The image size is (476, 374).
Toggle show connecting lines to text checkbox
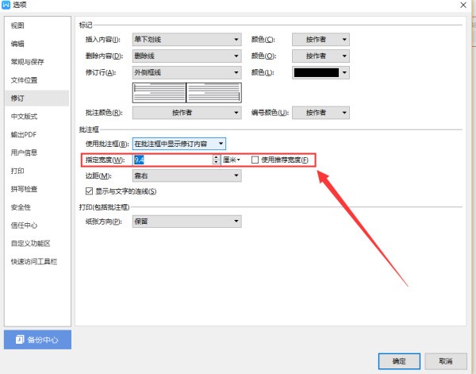(x=89, y=191)
